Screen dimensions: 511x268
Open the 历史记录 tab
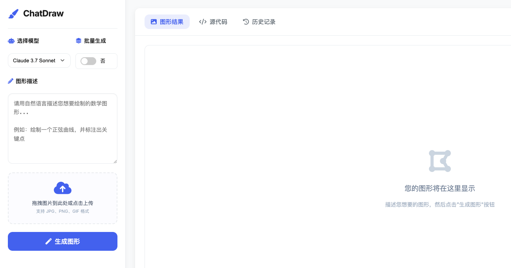pos(259,22)
